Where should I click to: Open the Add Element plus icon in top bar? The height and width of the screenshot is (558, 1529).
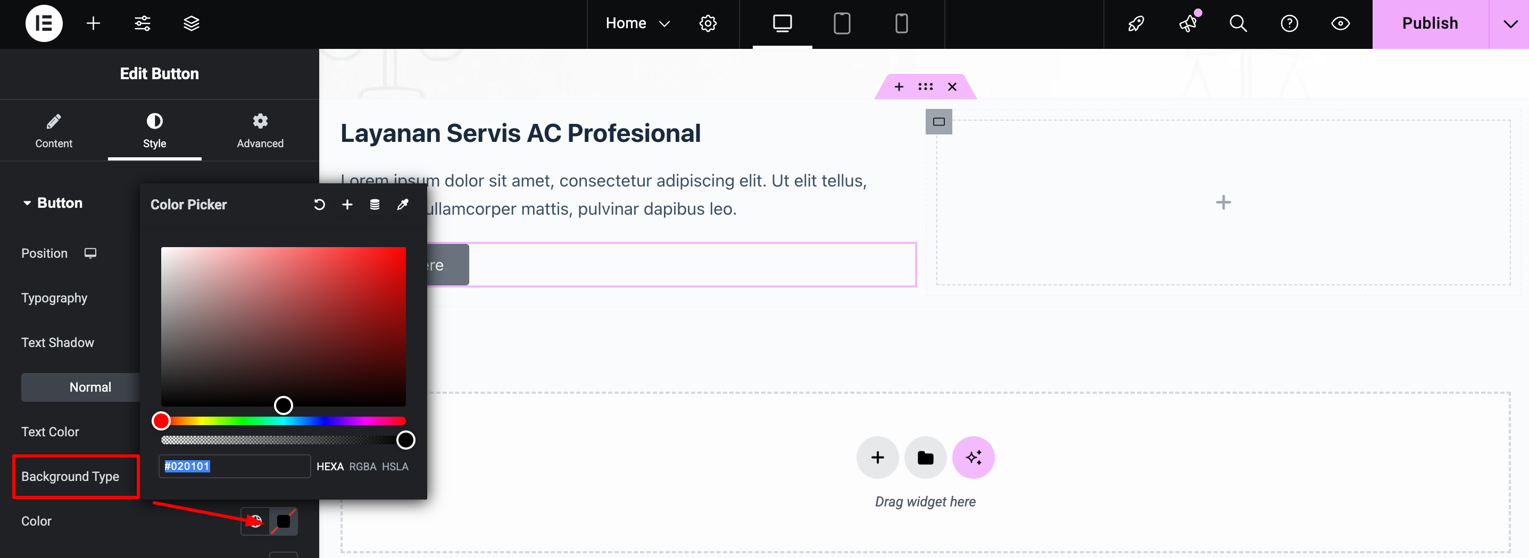point(93,24)
